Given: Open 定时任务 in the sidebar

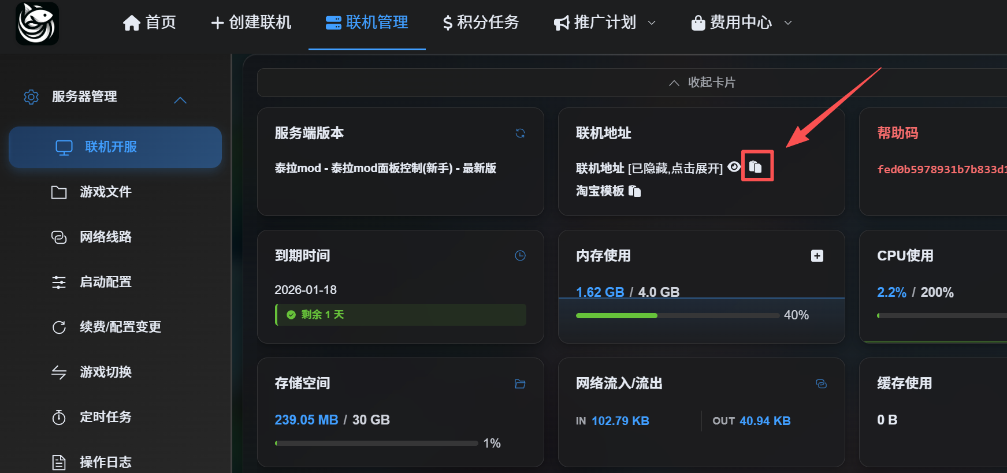Looking at the screenshot, I should click(x=106, y=417).
